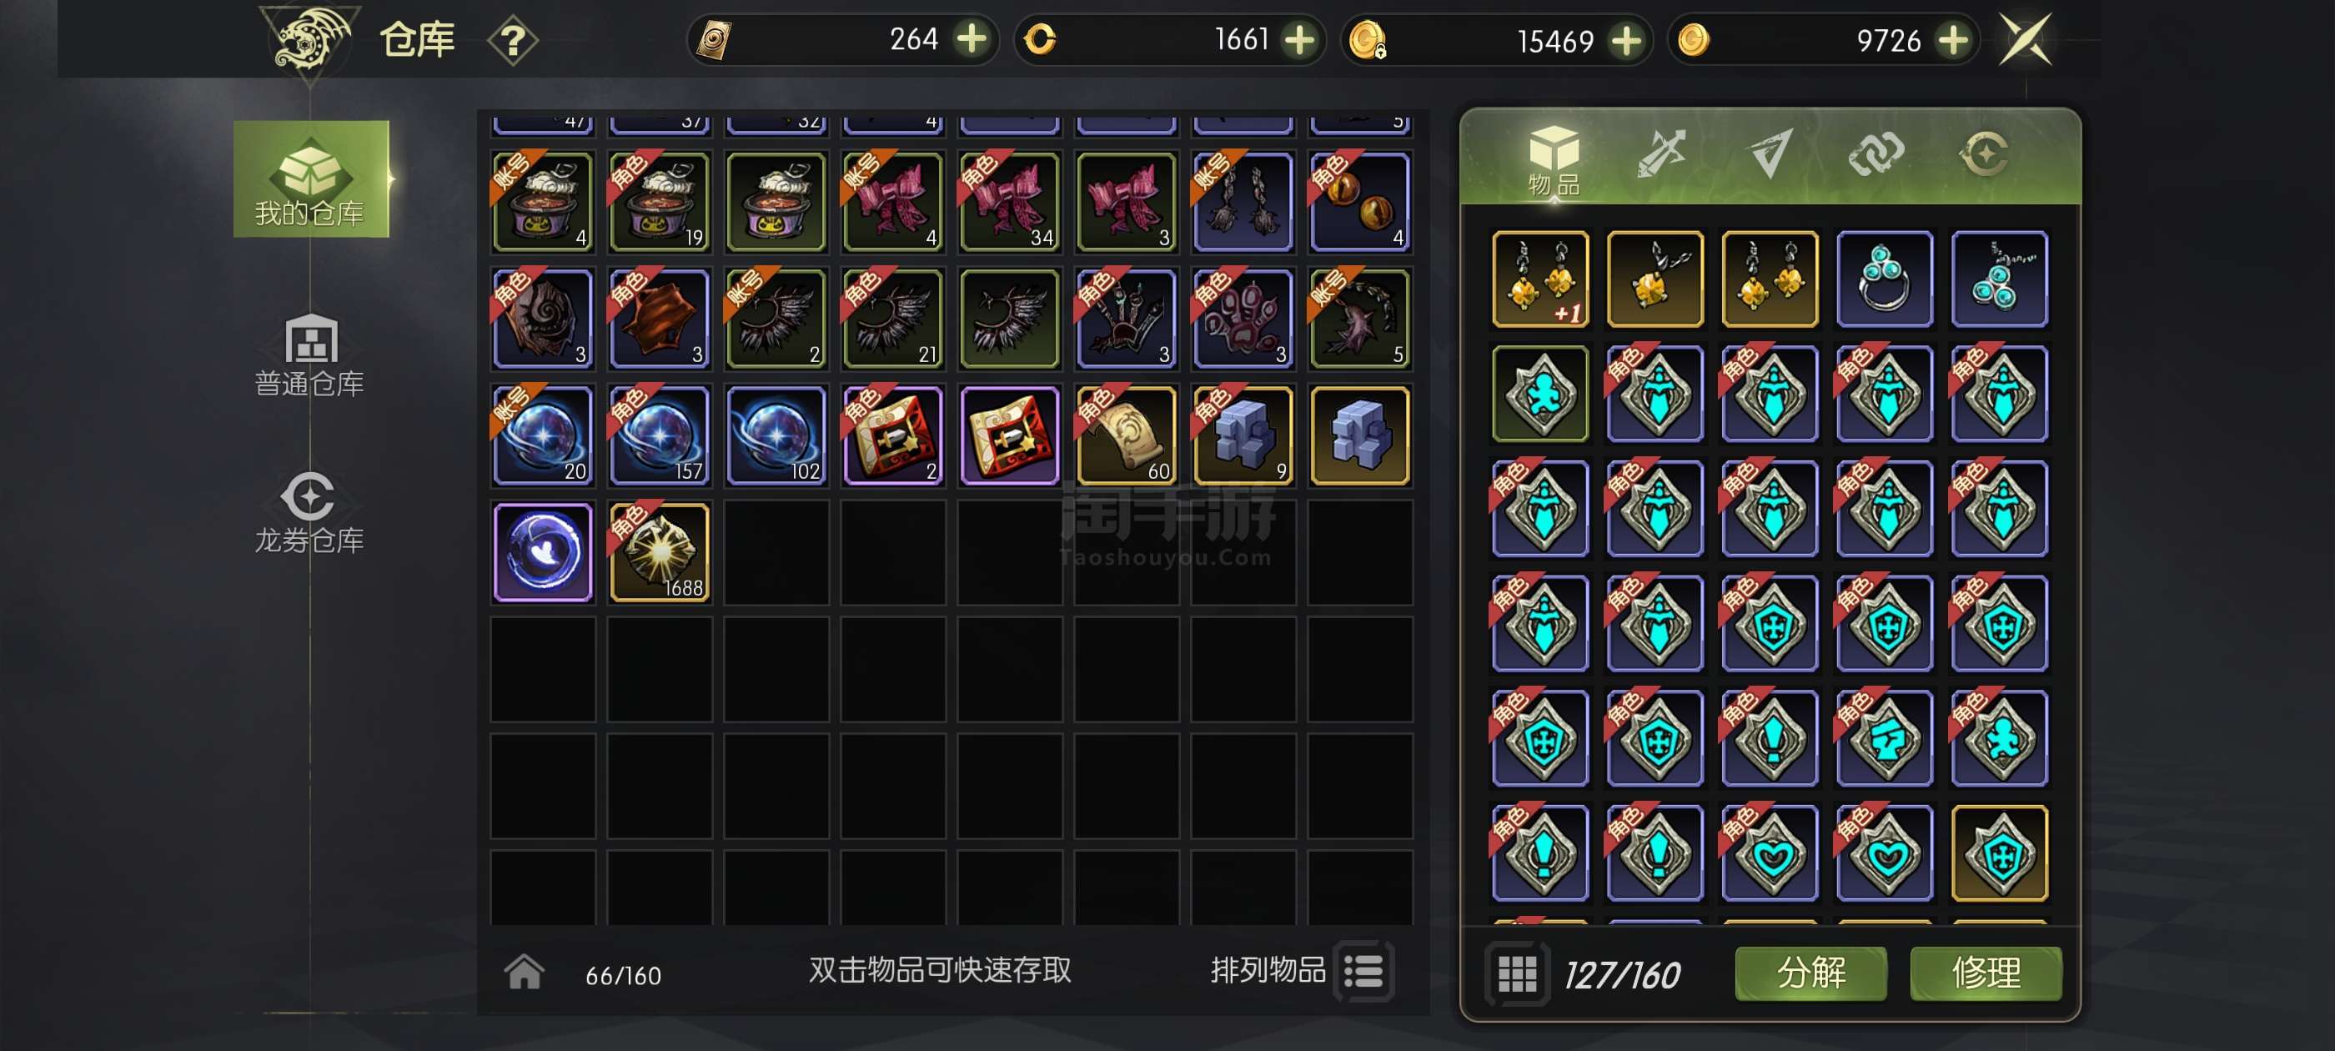
Task: Select the gold earrings +1 in inventory
Action: (1540, 279)
